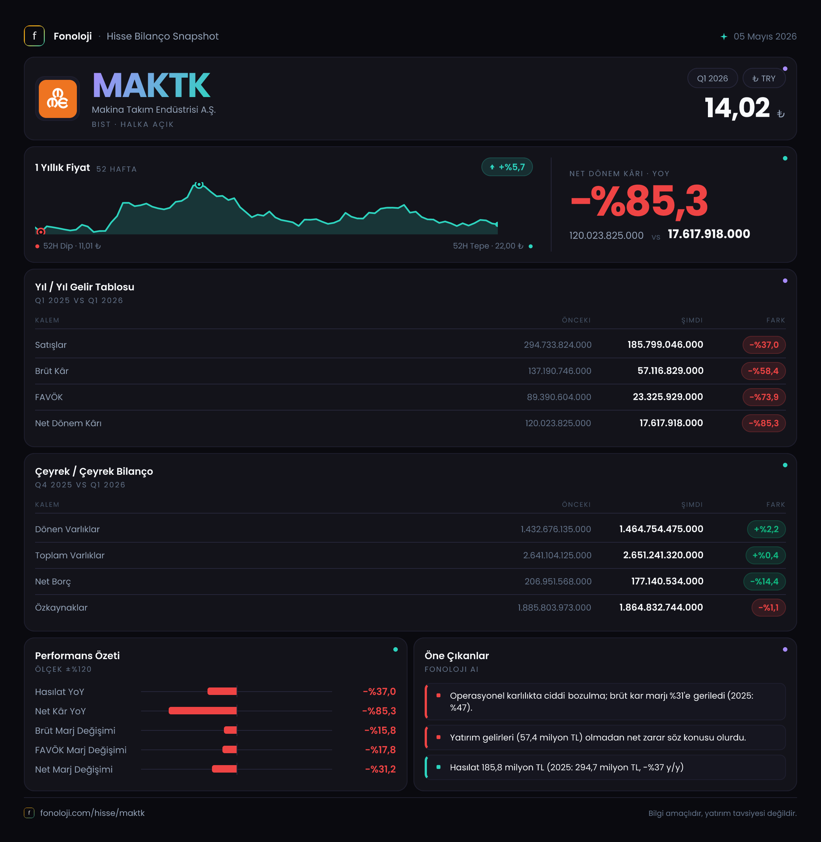Viewport: 821px width, 842px height.
Task: Click the +%2,2 Dönen Varlıklar badge
Action: [766, 529]
